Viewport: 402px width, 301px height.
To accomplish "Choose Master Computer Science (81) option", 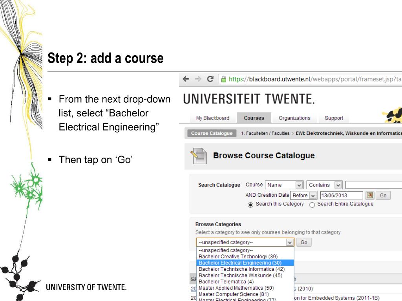I will pos(245,294).
